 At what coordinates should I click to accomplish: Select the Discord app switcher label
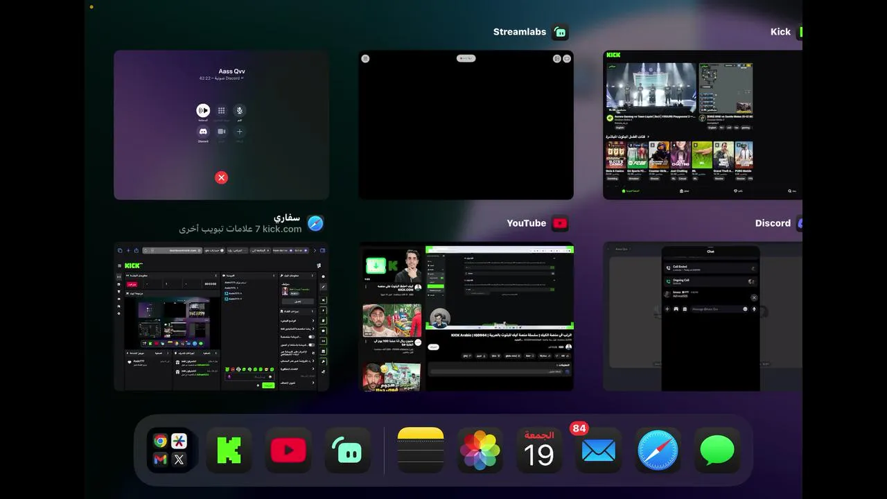pos(773,223)
